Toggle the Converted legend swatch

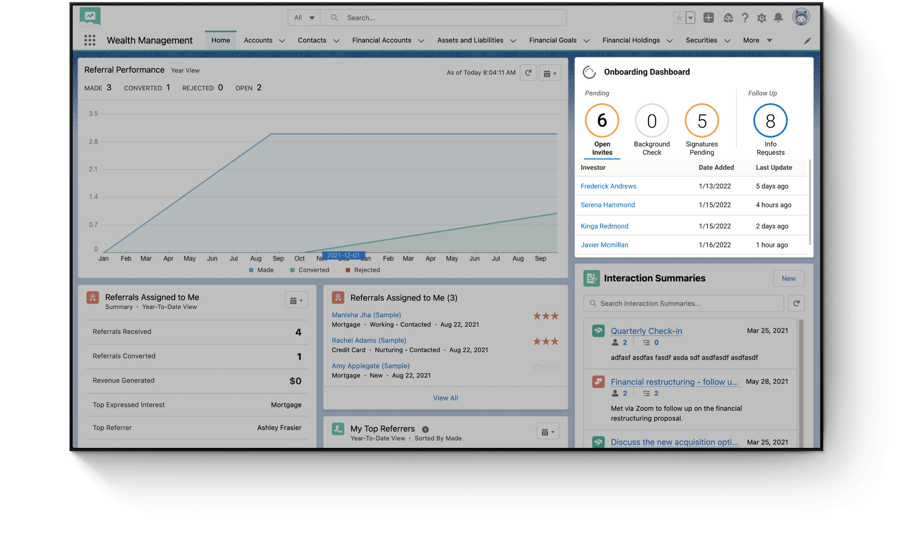[x=292, y=270]
